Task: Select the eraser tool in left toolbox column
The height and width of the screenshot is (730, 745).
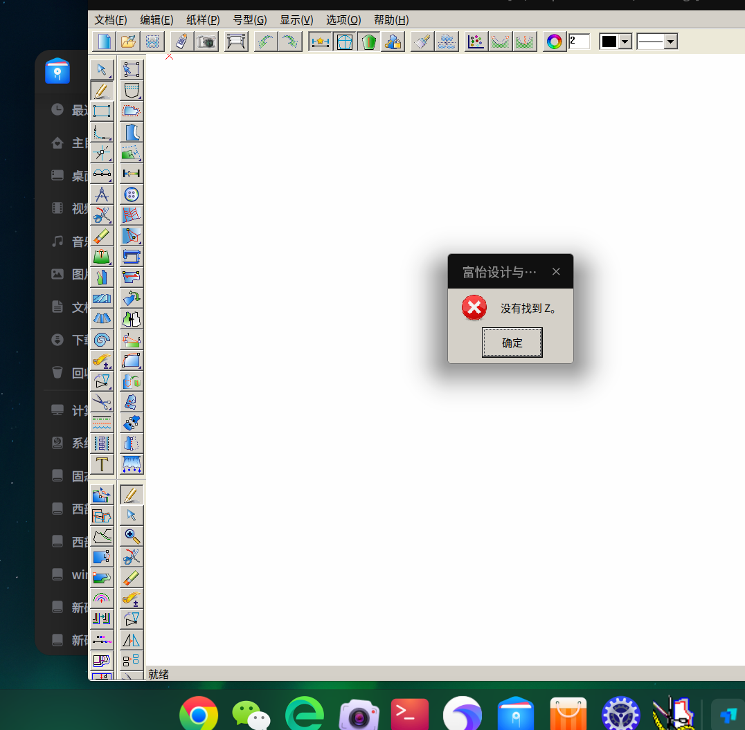Action: (x=102, y=236)
